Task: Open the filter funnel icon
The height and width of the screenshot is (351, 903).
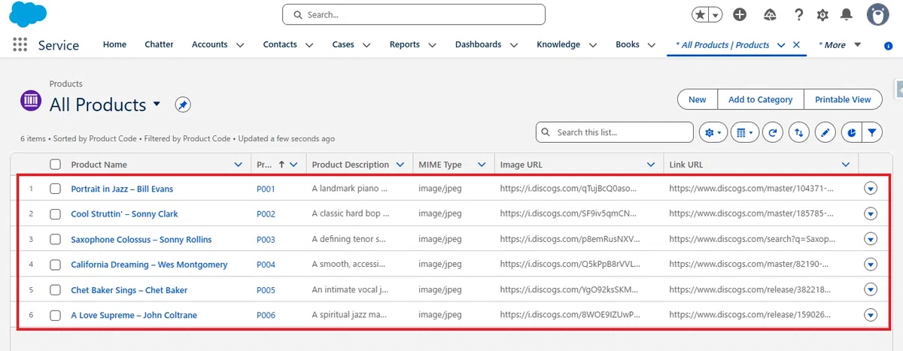Action: click(871, 132)
